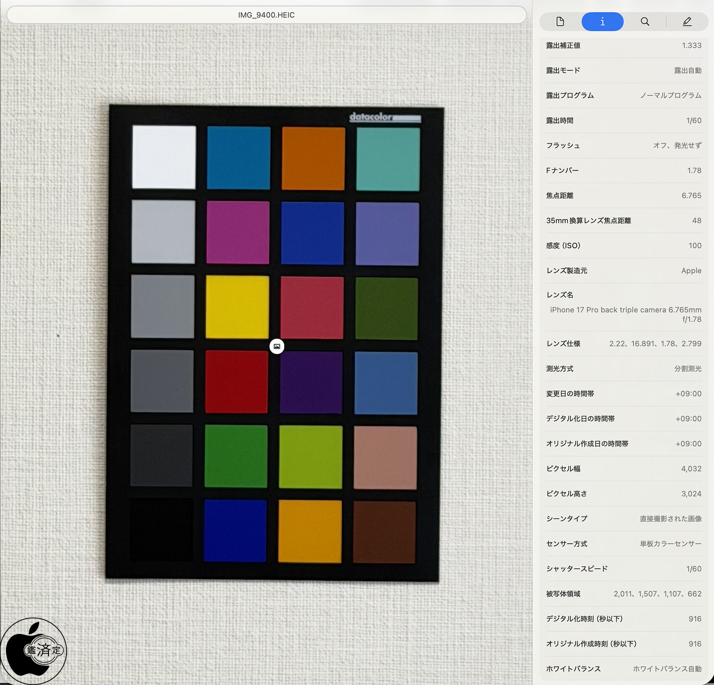This screenshot has height=685, width=714.
Task: Click the white patch on the chart
Action: (164, 157)
